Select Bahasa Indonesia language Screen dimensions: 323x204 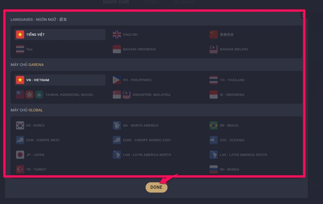point(139,49)
